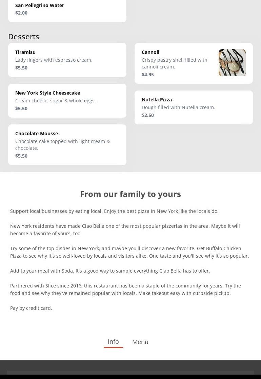Viewport: 261px width, 379px height.
Task: Click the Chocolate Mousse description text
Action: (x=62, y=145)
